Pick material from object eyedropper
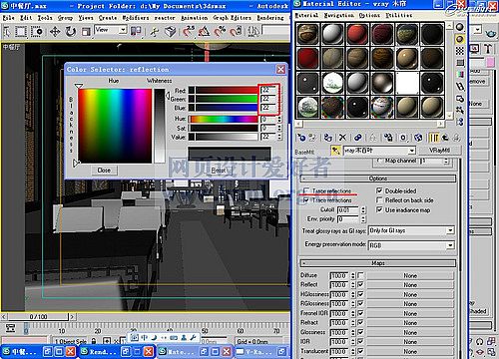499x359 pixels. point(335,151)
